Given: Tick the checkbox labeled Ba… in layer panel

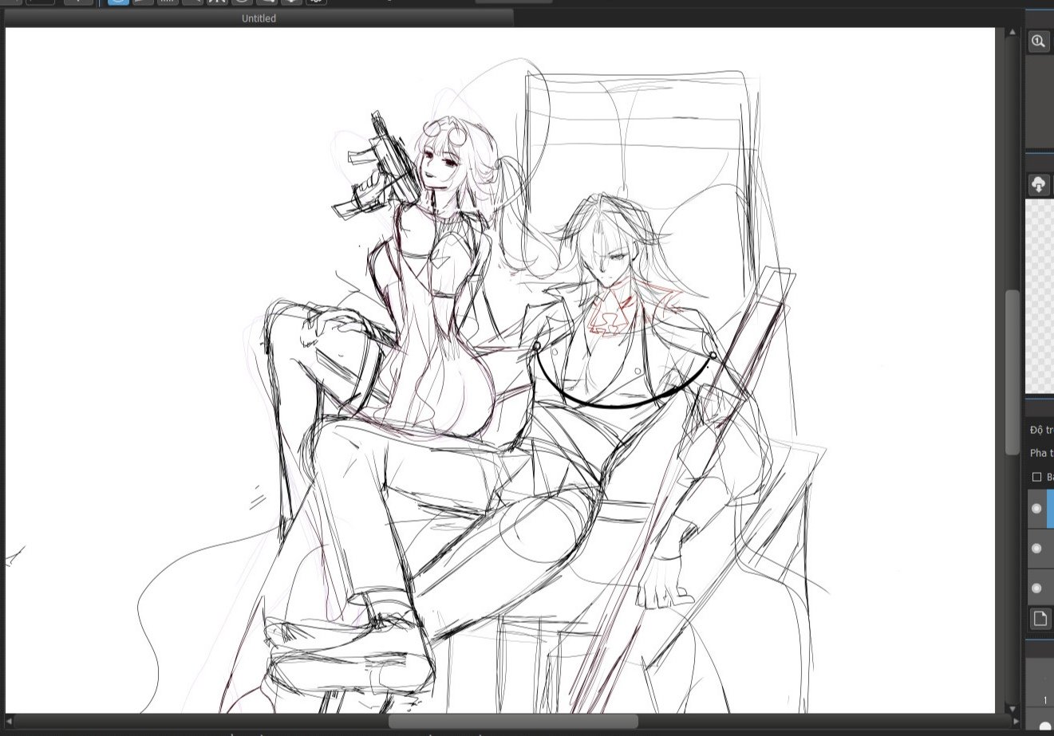Looking at the screenshot, I should (x=1037, y=477).
